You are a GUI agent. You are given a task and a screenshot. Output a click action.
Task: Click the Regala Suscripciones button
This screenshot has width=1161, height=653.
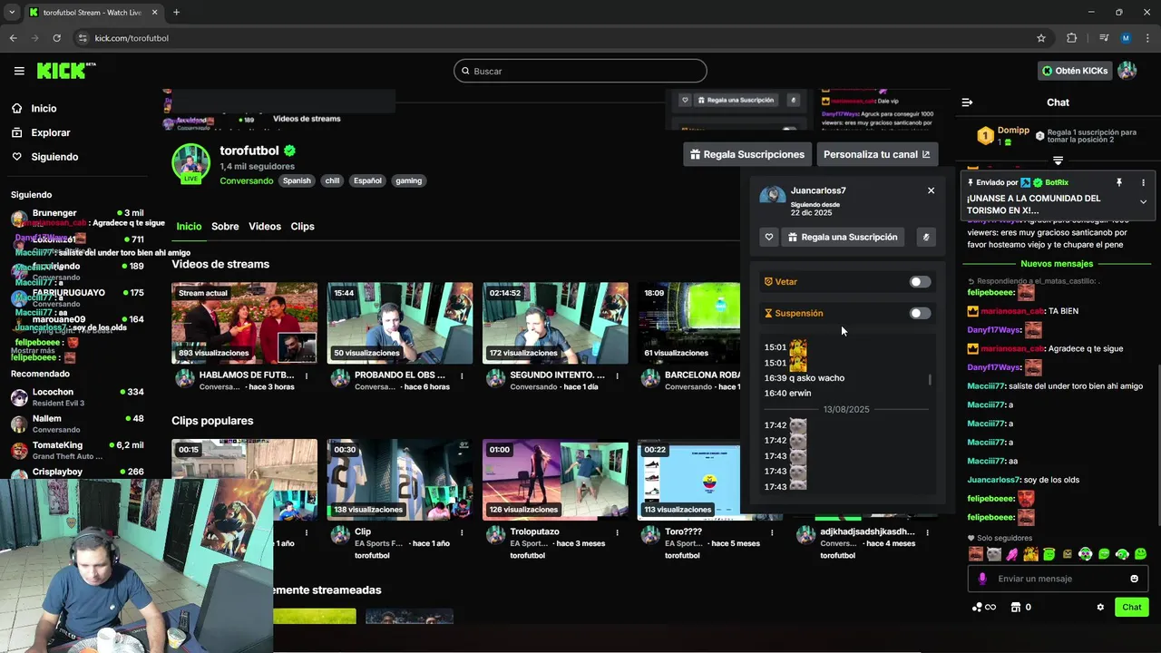[747, 154]
